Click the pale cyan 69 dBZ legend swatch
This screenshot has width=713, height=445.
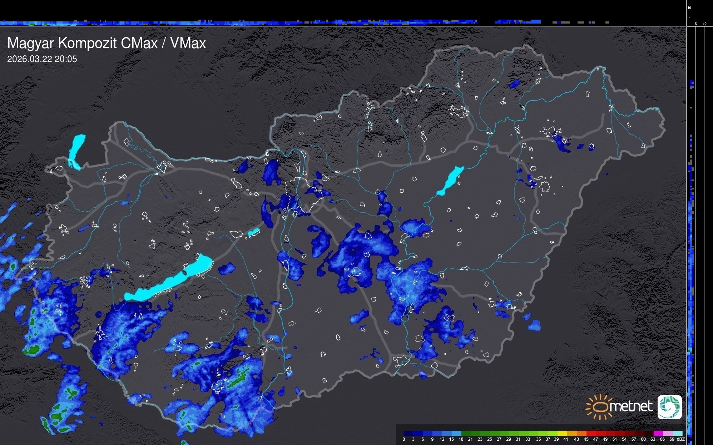pos(678,433)
